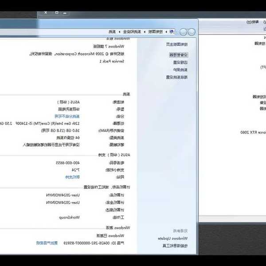Open the Device Manager (设备管理器) sidebar link
Viewport: 266px width, 266px height.
[179, 55]
